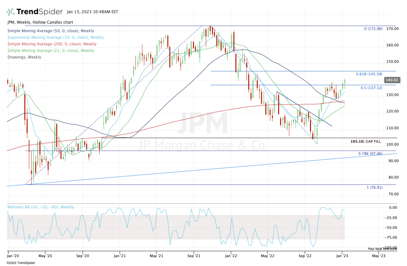Select the Exponential Moving Average 10 legend entry
The width and height of the screenshot is (407, 266).
(x=55, y=38)
